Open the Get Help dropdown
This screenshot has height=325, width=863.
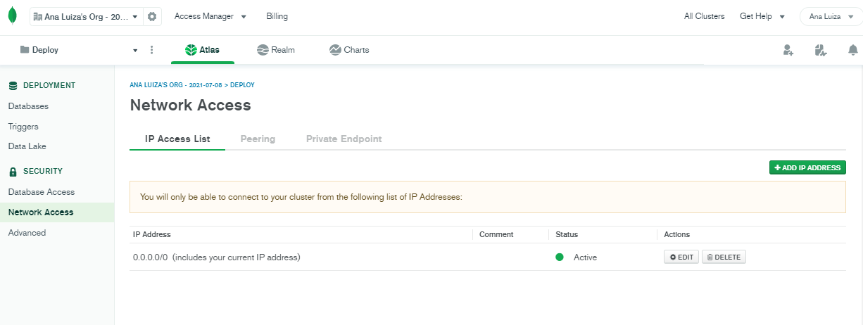762,16
